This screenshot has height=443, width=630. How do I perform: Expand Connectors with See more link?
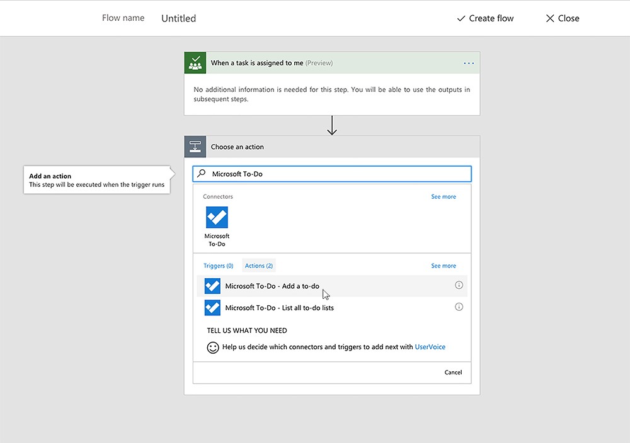[x=443, y=197]
